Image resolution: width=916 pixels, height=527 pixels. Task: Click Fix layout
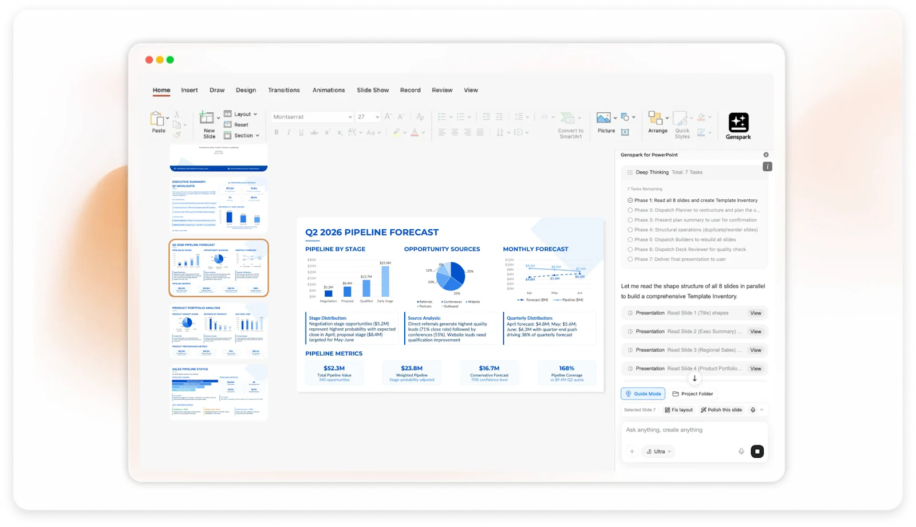pos(678,410)
